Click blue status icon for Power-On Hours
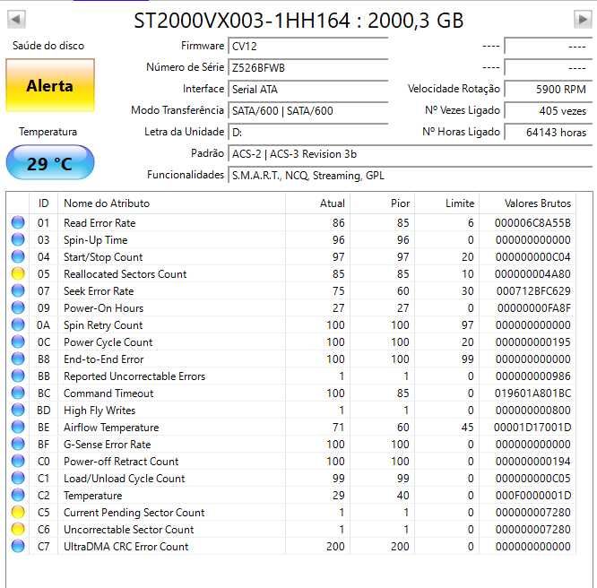This screenshot has height=588, width=597. pos(18,307)
